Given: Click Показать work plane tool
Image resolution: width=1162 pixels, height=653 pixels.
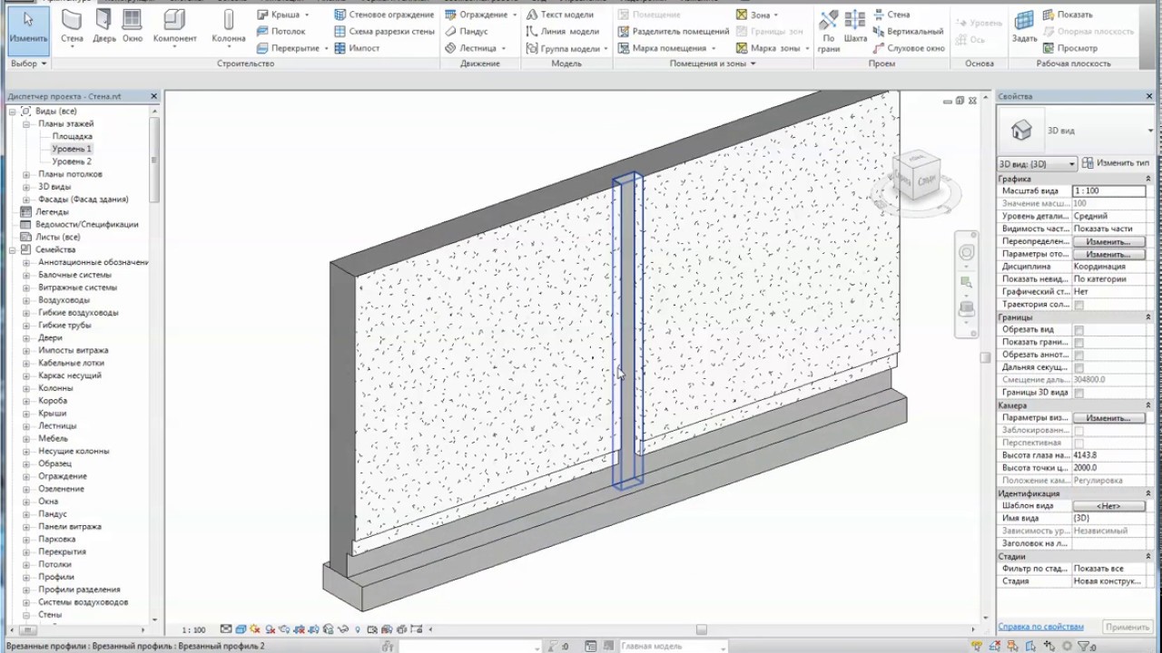Looking at the screenshot, I should 1068,15.
